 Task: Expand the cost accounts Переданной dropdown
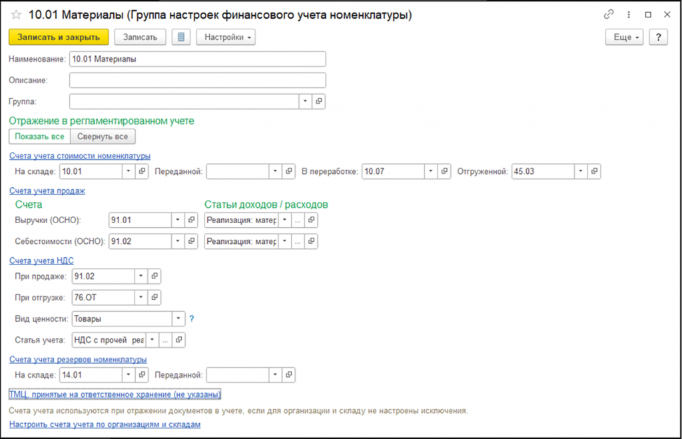click(x=275, y=171)
